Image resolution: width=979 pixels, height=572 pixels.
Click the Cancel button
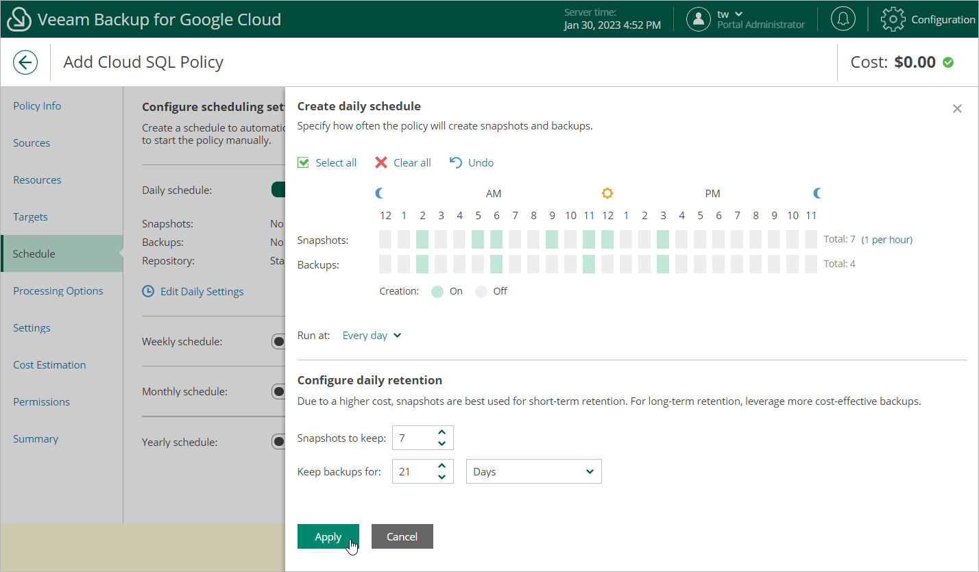tap(402, 536)
